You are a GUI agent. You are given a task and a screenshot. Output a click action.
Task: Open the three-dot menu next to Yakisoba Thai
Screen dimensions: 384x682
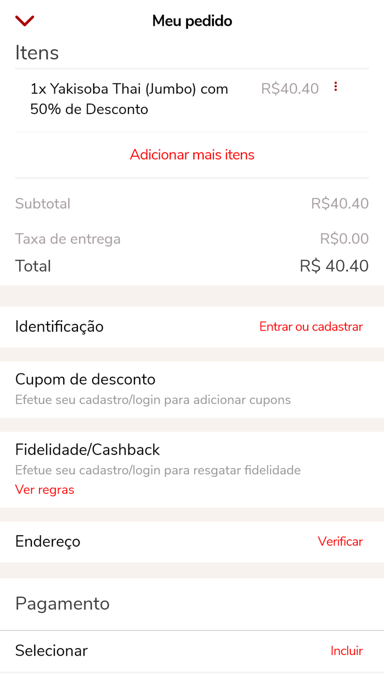[x=335, y=86]
